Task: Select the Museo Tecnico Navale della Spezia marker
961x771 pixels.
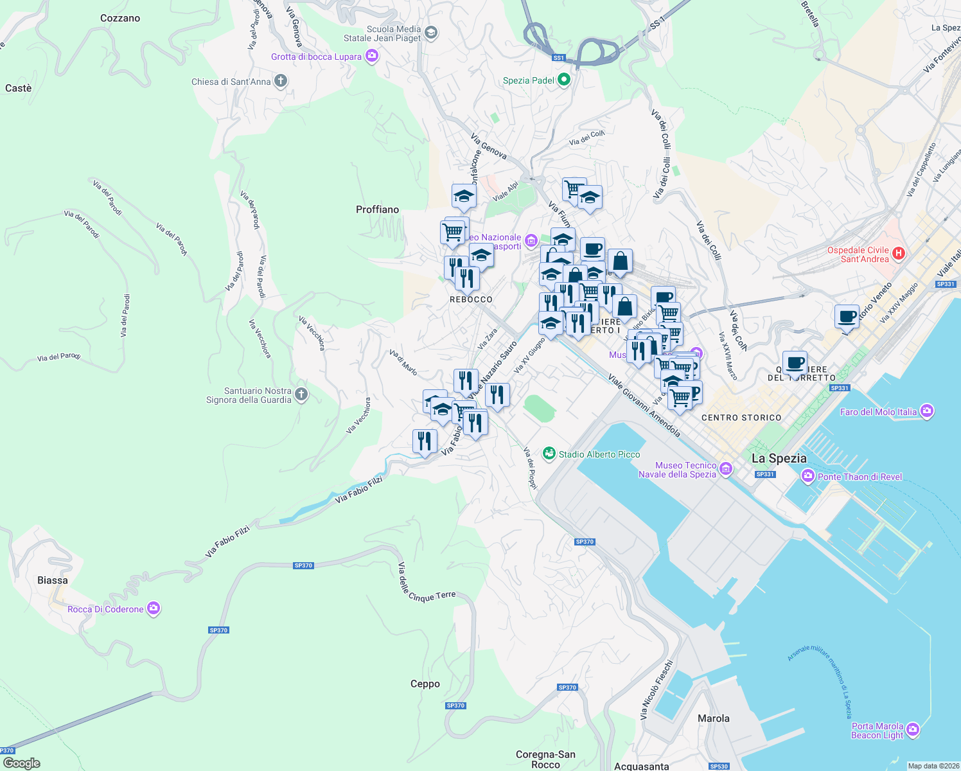Action: pos(726,469)
